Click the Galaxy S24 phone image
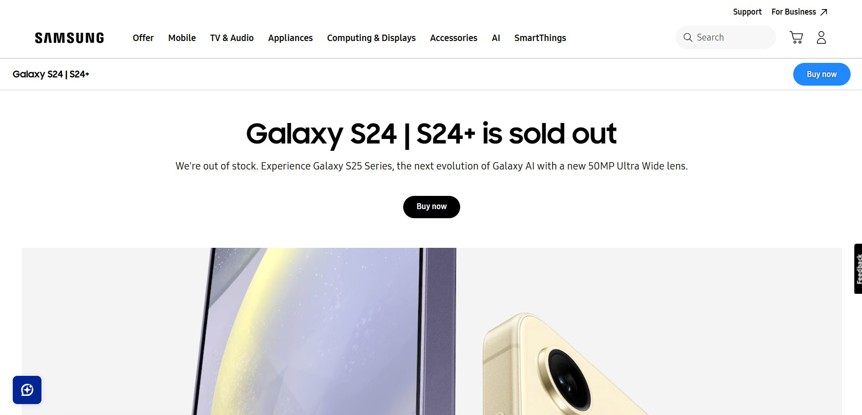This screenshot has width=862, height=415. (x=319, y=333)
